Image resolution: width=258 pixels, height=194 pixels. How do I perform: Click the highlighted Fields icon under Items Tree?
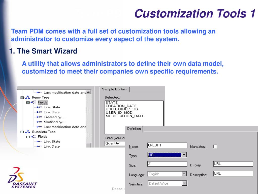click(34, 102)
